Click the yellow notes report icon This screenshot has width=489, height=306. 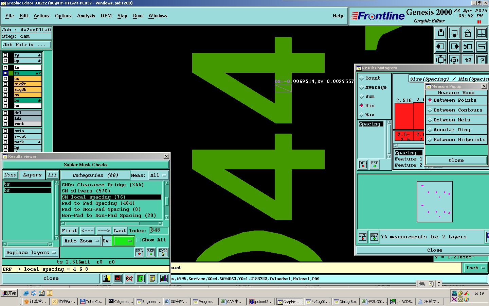click(152, 278)
